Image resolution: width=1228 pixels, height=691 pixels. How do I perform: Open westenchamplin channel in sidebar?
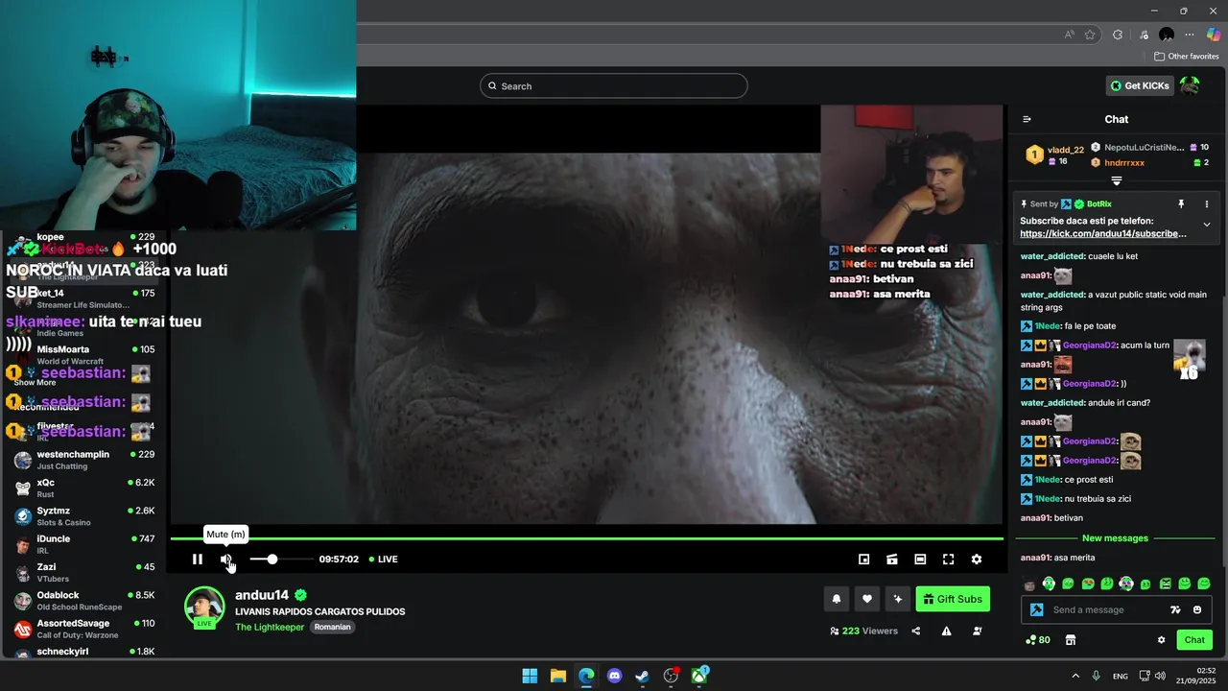click(x=84, y=460)
